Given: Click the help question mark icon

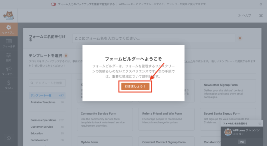Looking at the screenshot, I should [x=239, y=16].
